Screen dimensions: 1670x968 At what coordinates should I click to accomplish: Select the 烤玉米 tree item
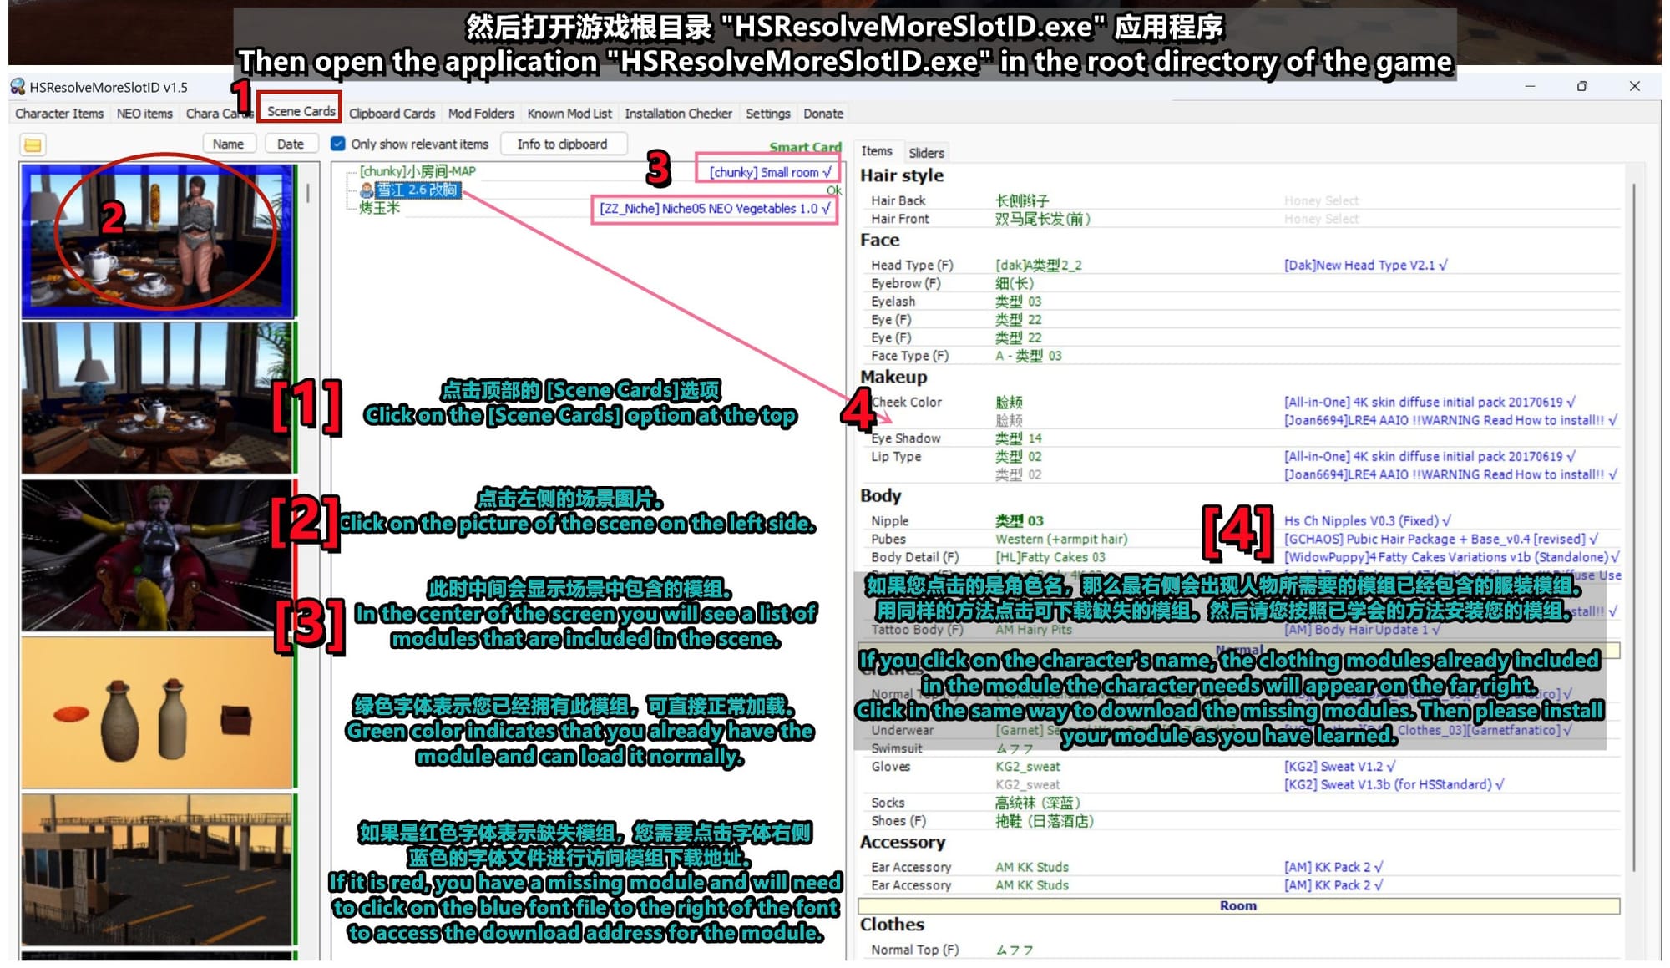pyautogui.click(x=380, y=208)
